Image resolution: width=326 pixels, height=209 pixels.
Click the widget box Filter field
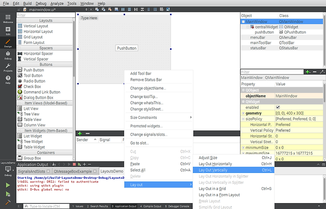46,15
